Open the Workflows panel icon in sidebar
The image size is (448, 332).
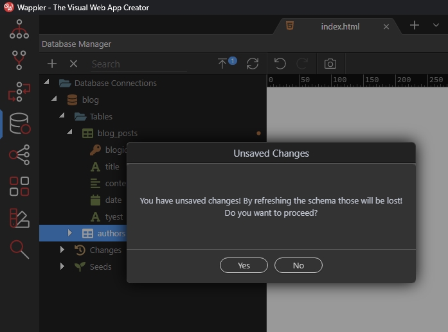(19, 92)
